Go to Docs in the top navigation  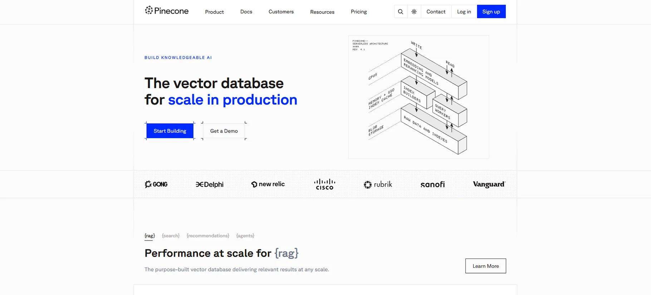coord(246,12)
